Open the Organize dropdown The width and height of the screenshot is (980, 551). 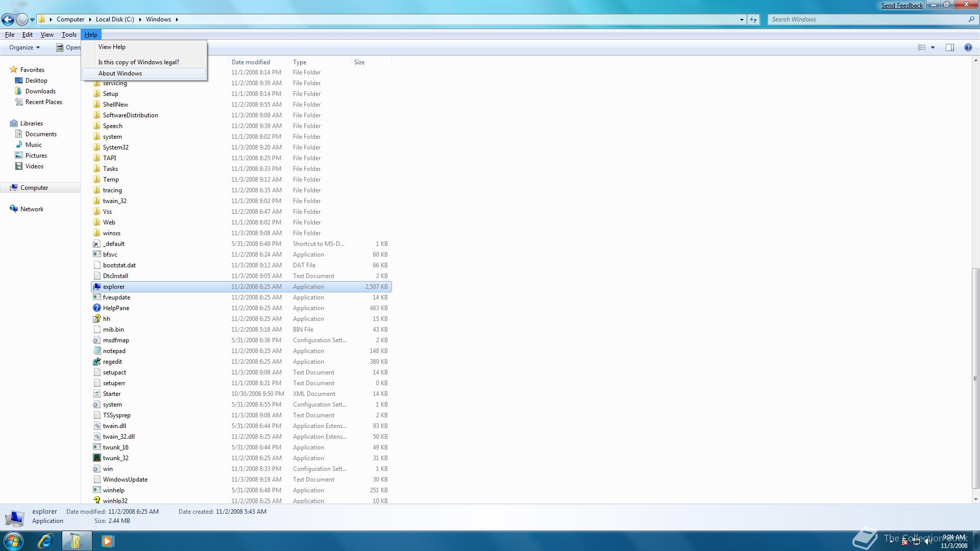tap(24, 47)
